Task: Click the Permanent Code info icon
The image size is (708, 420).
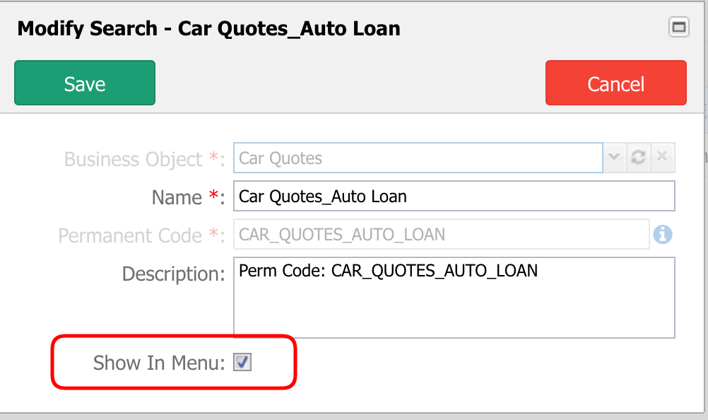Action: [662, 234]
